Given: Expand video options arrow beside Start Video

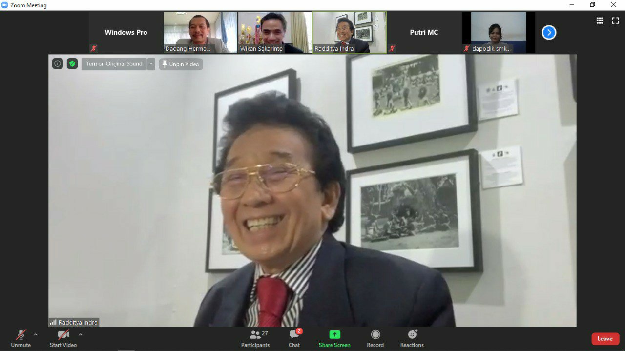Looking at the screenshot, I should [x=81, y=335].
